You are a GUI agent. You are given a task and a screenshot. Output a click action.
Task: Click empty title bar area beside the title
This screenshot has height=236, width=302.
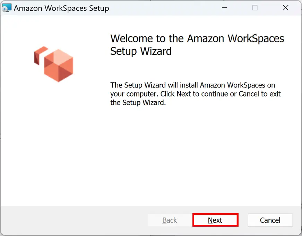tap(164, 8)
